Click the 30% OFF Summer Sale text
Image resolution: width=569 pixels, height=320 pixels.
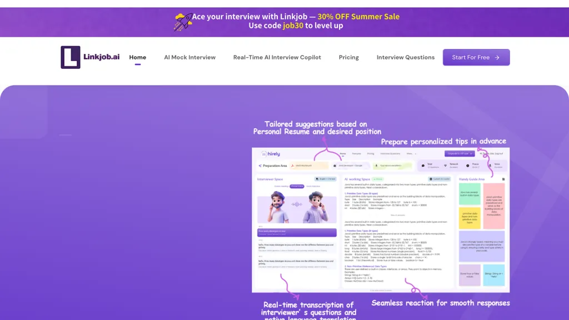point(358,17)
